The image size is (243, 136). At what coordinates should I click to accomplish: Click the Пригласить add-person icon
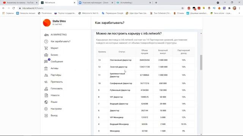click(x=46, y=82)
